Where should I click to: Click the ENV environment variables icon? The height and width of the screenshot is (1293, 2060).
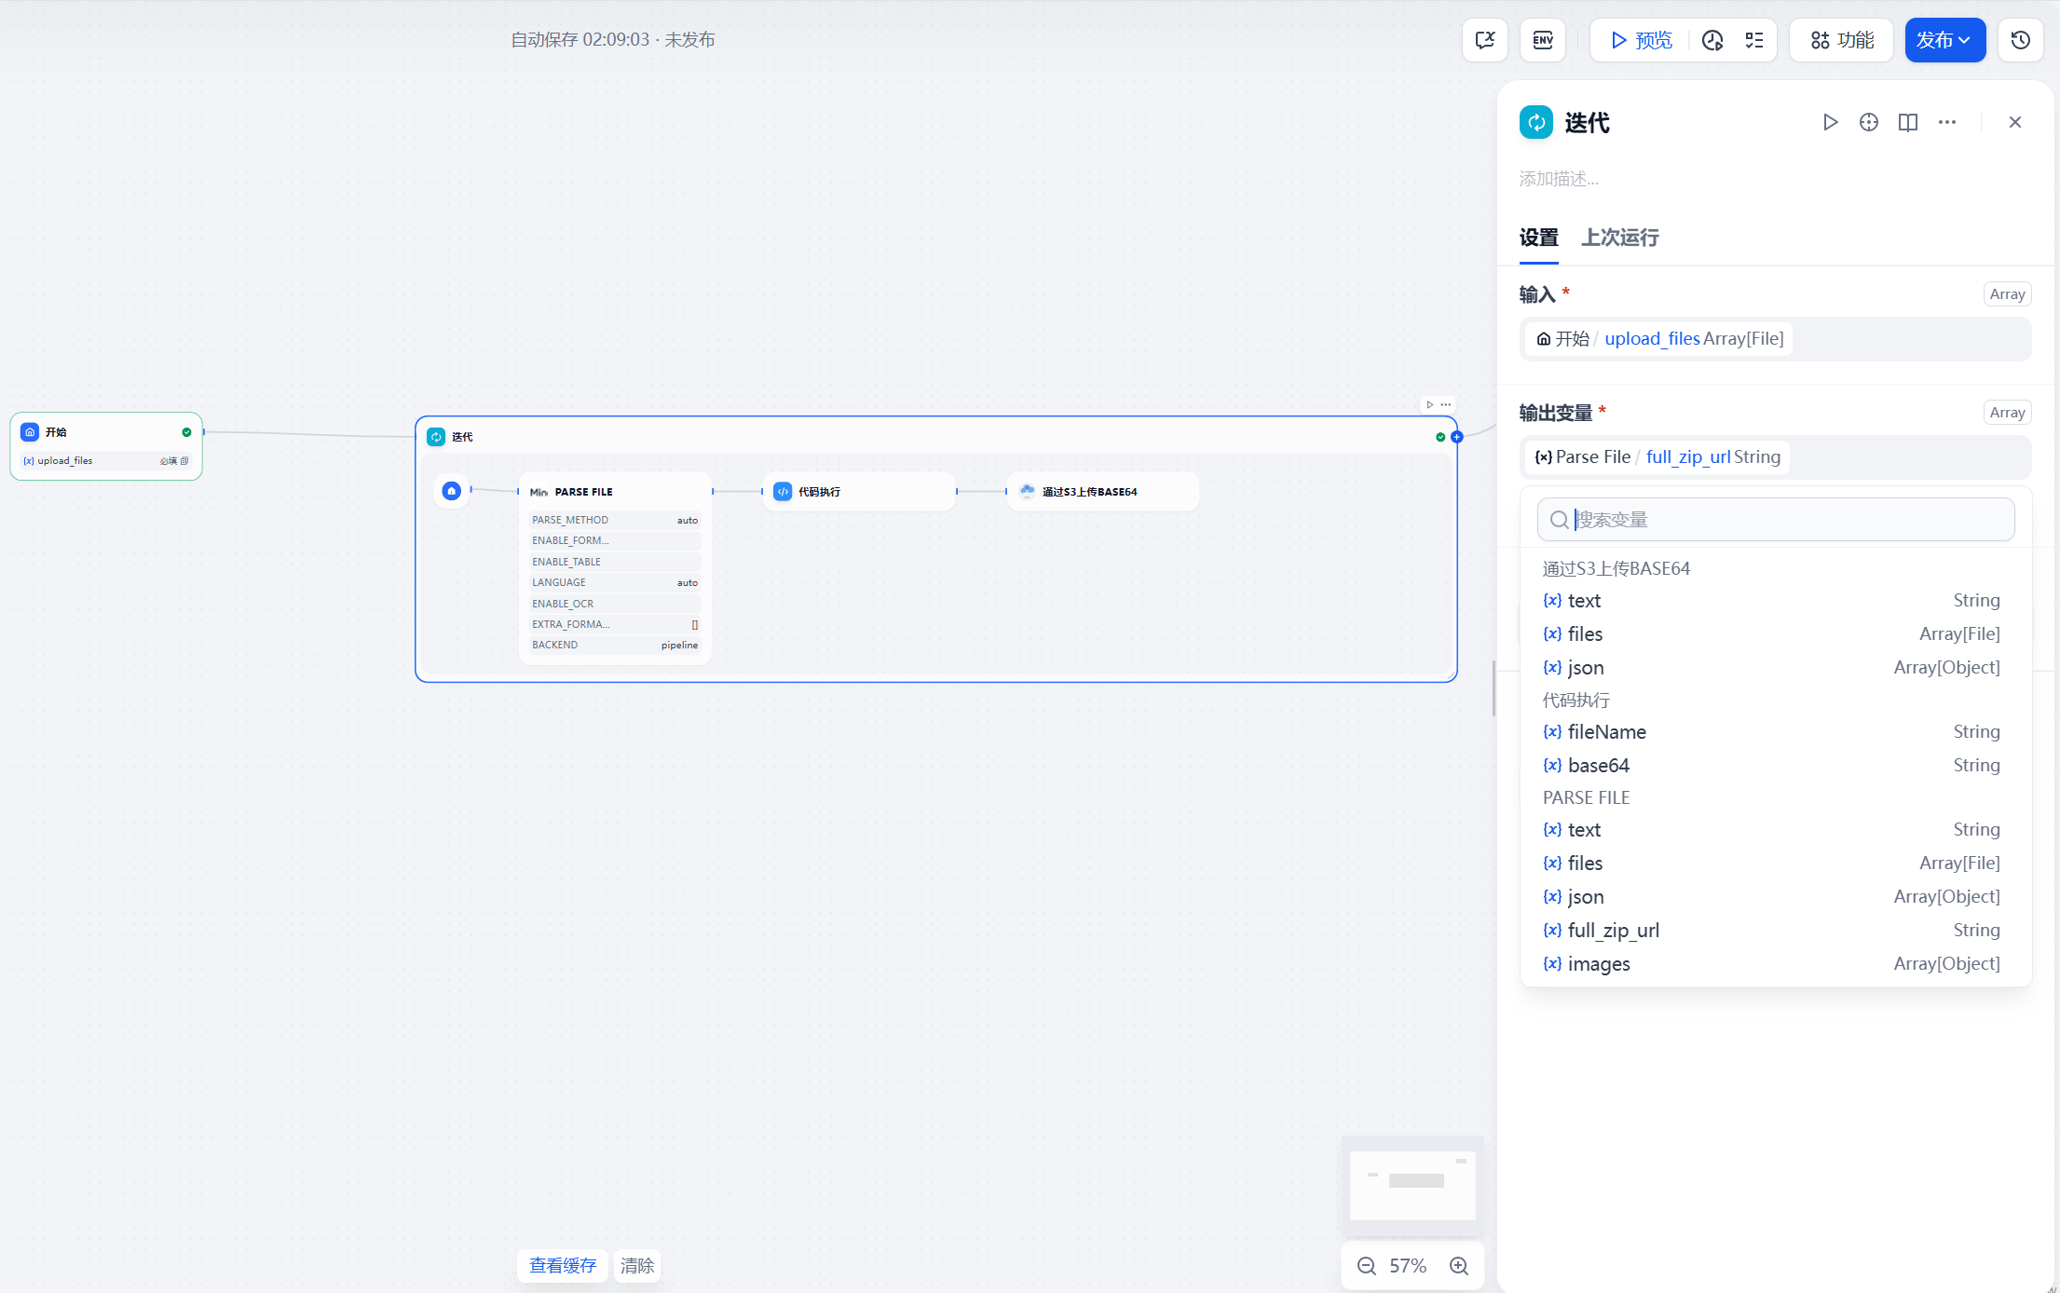pyautogui.click(x=1543, y=40)
